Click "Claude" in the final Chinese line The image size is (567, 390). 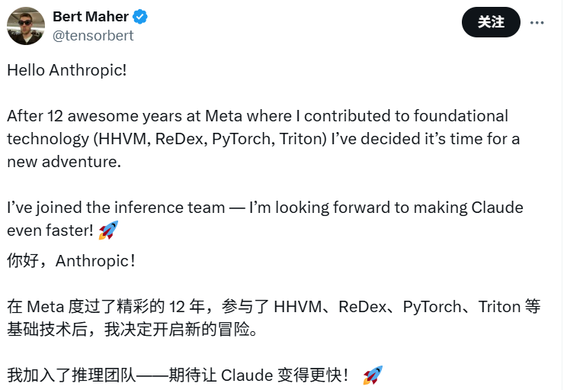247,375
